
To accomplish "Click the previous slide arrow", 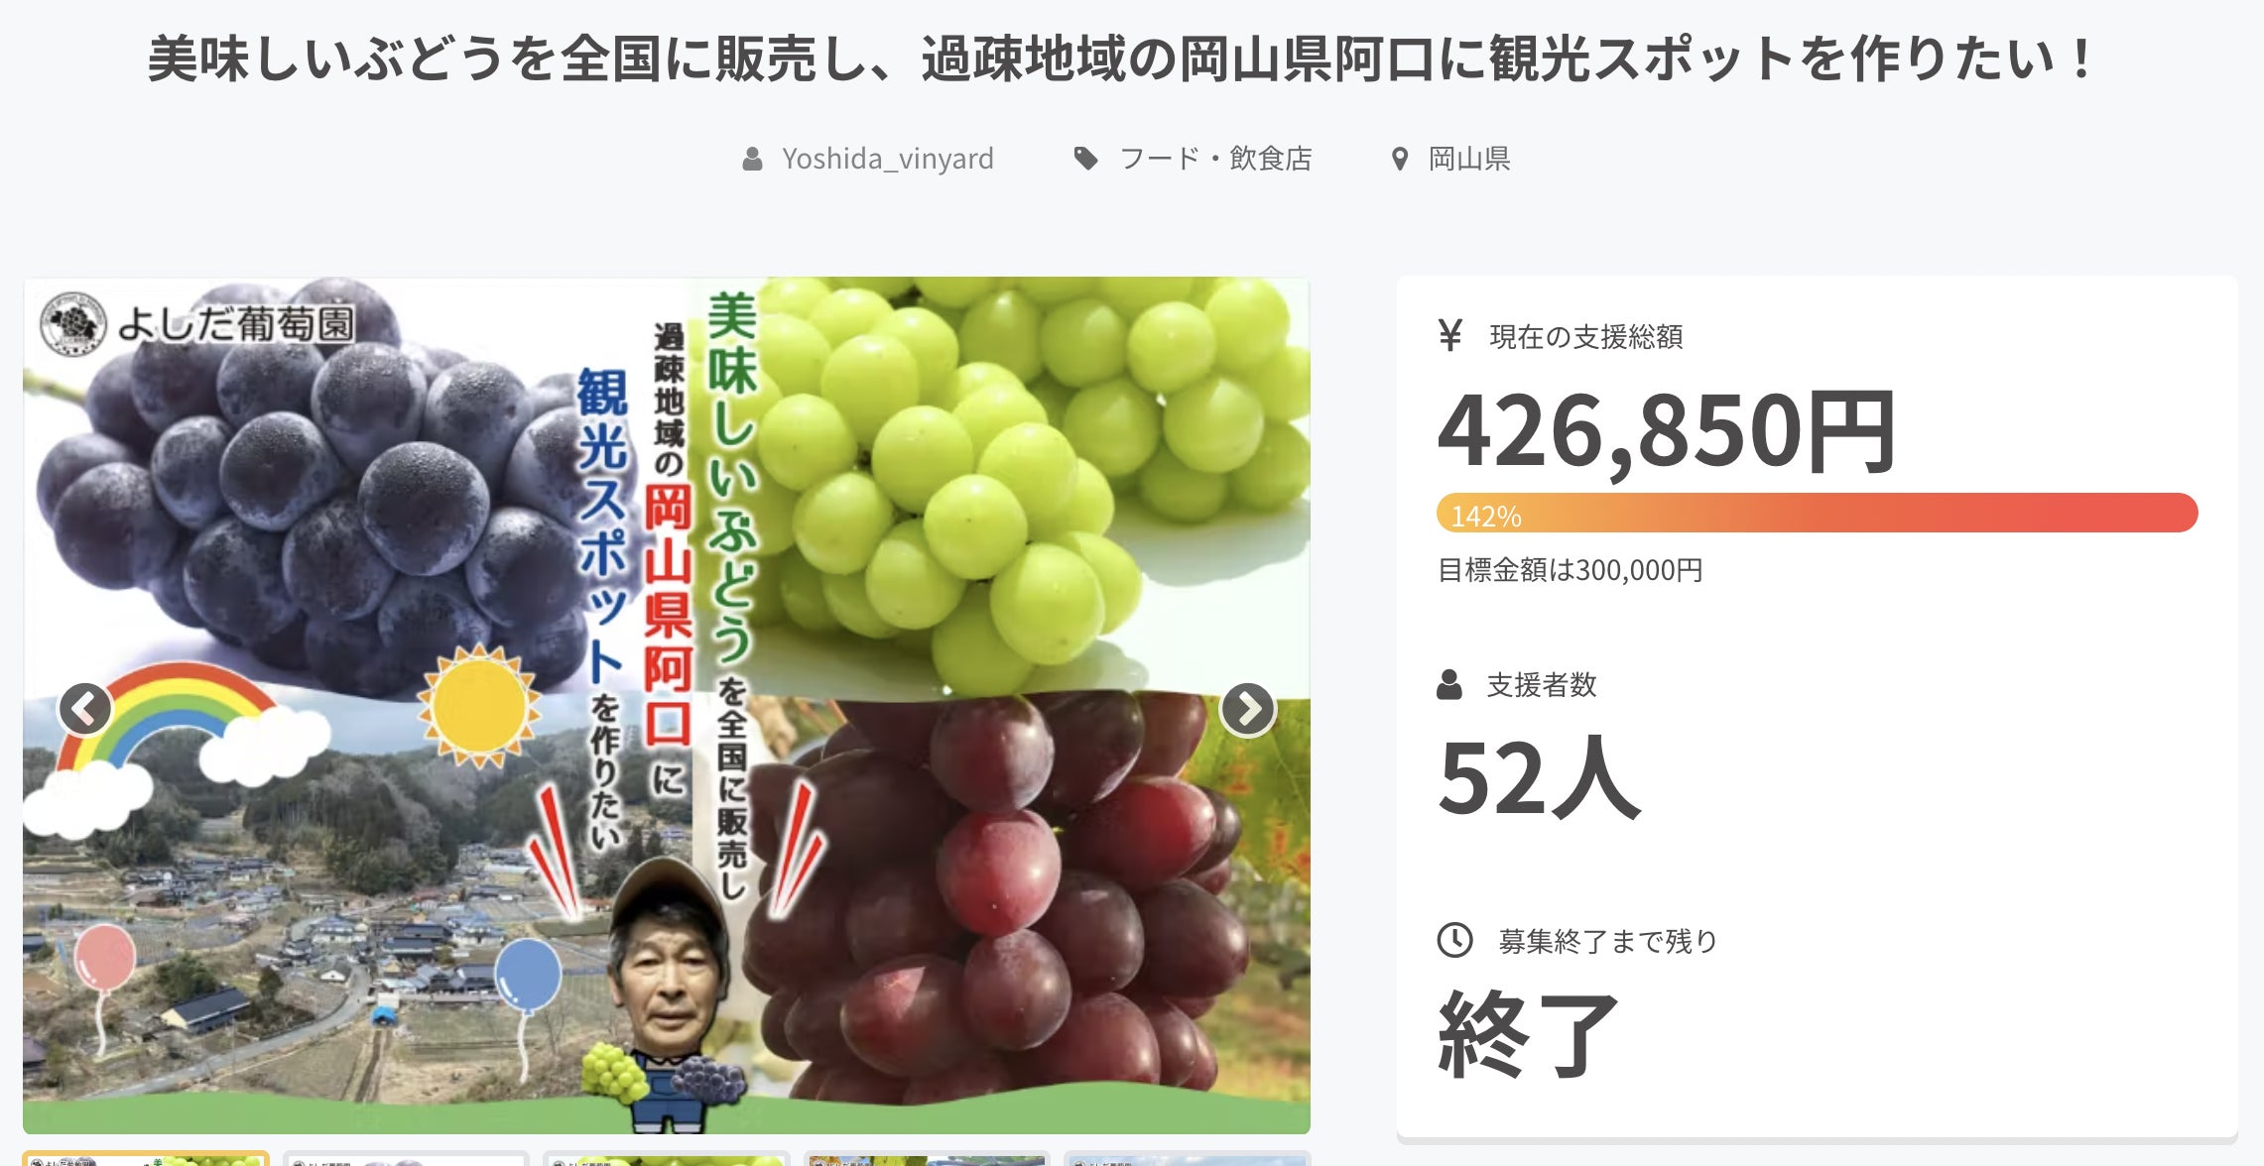I will point(84,709).
